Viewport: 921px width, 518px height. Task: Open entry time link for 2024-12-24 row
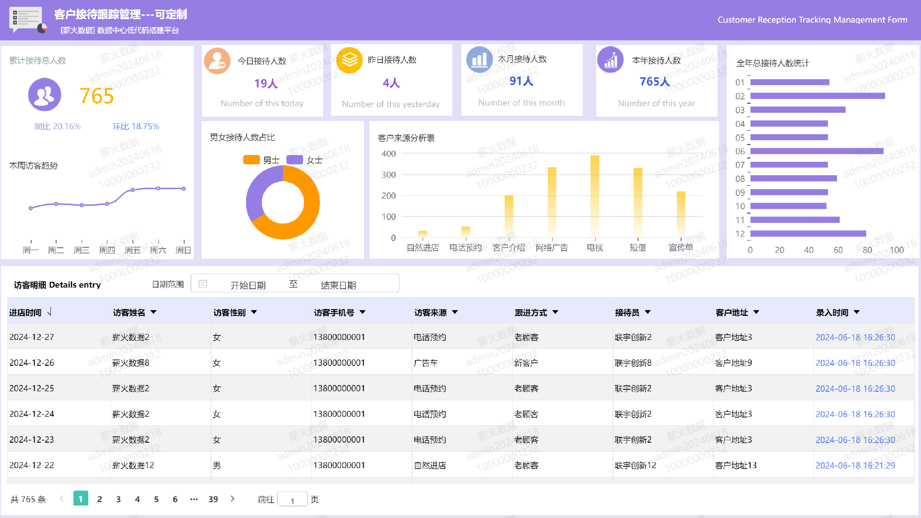855,414
